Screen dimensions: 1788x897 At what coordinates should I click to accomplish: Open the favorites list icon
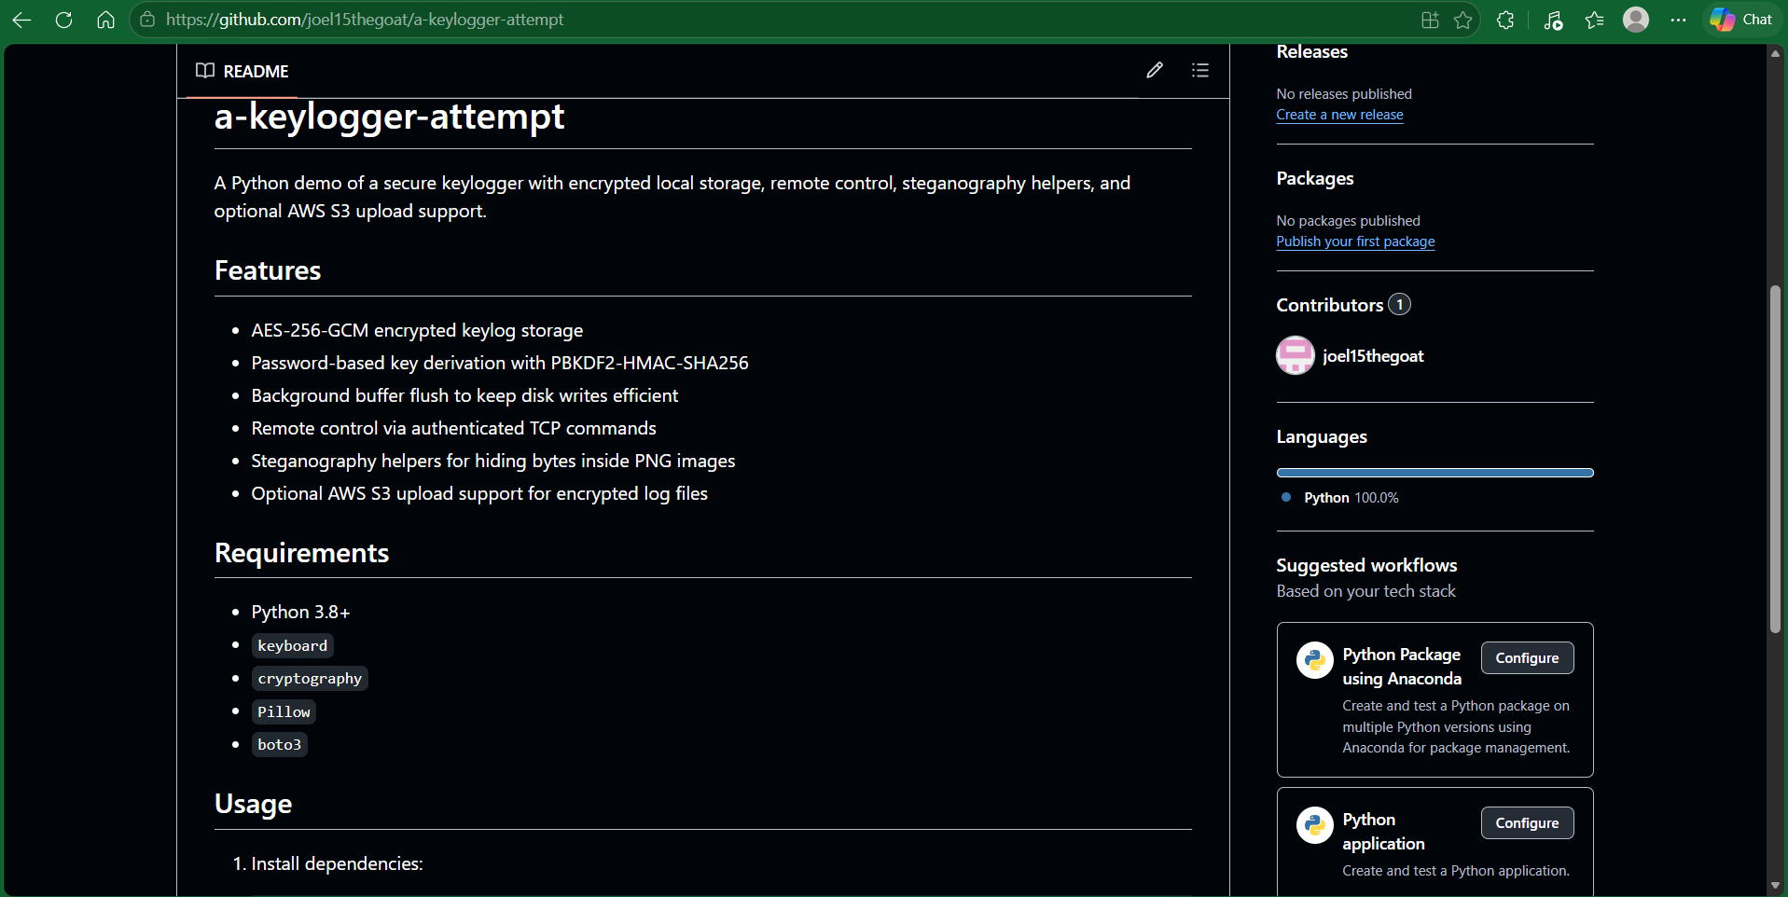pos(1594,20)
